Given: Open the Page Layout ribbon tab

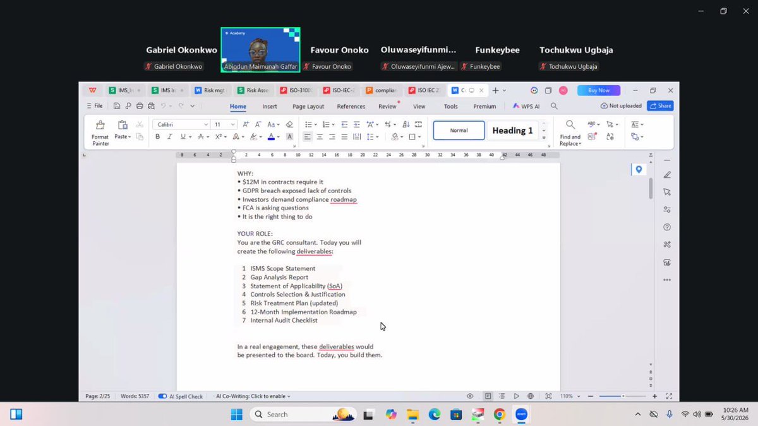Looking at the screenshot, I should (x=308, y=107).
